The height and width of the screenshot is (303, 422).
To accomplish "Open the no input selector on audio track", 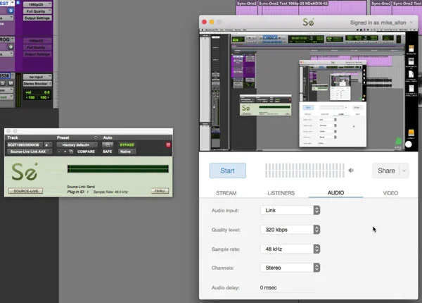I will point(37,77).
